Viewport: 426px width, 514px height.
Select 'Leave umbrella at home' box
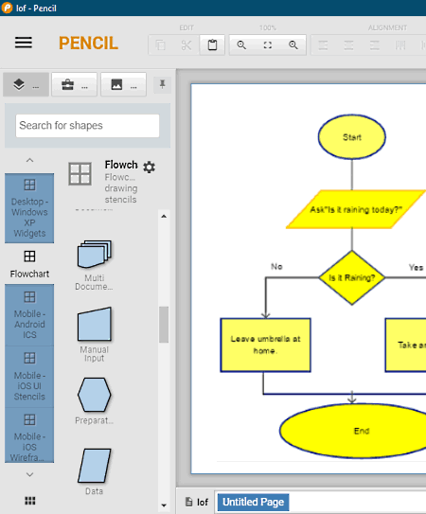(x=265, y=345)
